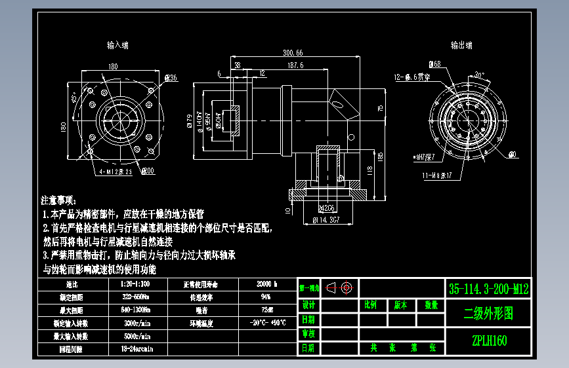The width and height of the screenshot is (569, 368).
Task: Click the '3000r/min' rated speed value
Action: [137, 323]
